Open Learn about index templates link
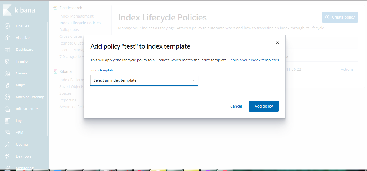This screenshot has width=367, height=171. (x=253, y=60)
